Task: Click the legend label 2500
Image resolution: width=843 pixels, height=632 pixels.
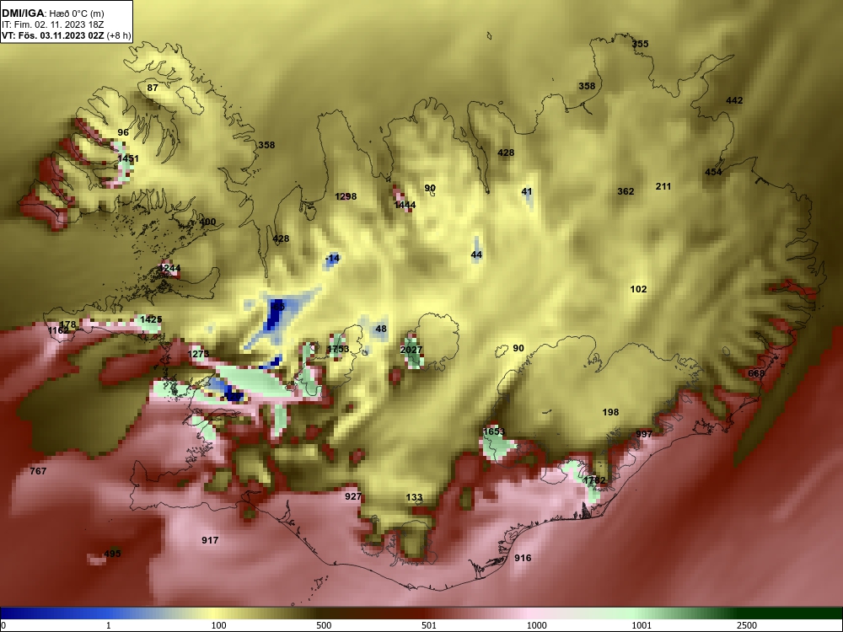Action: pyautogui.click(x=747, y=625)
